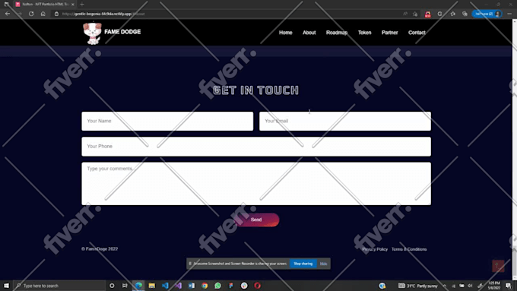517x291 pixels.
Task: Reload the page with refresh icon
Action: tap(31, 14)
